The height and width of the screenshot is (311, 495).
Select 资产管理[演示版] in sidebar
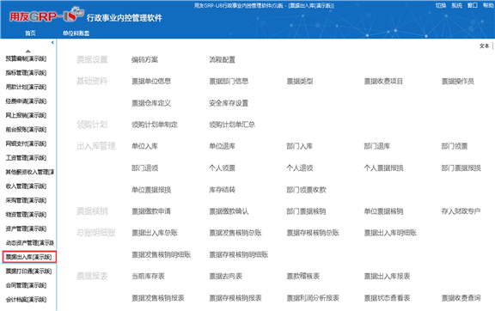[26, 229]
